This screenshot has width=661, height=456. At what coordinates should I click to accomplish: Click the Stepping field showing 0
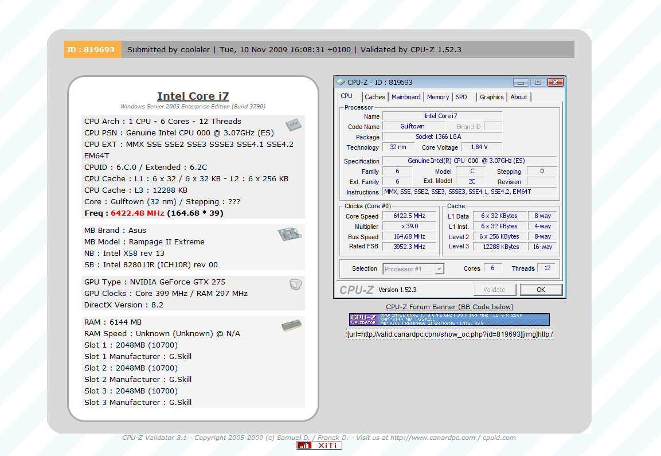tap(542, 172)
